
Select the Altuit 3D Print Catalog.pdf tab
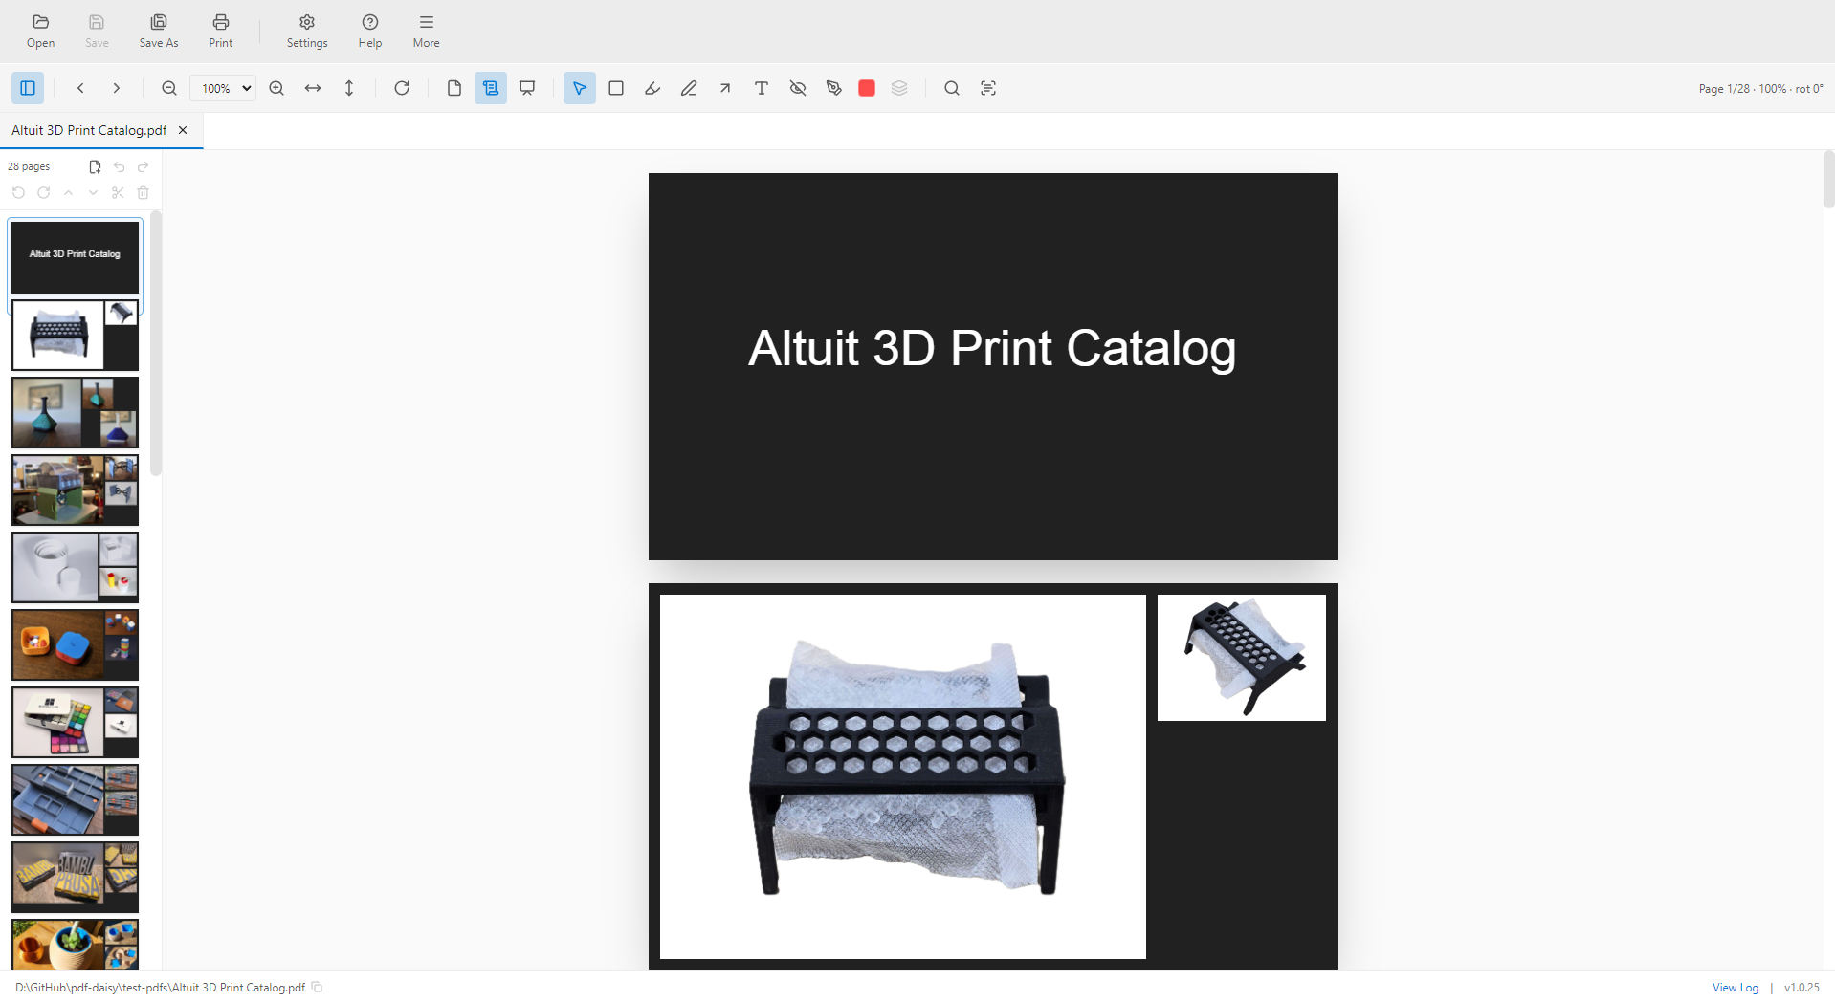(89, 130)
